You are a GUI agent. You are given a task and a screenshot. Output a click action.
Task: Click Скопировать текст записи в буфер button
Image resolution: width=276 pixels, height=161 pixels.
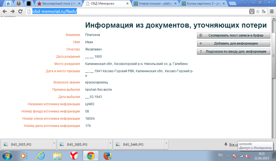click(x=233, y=35)
